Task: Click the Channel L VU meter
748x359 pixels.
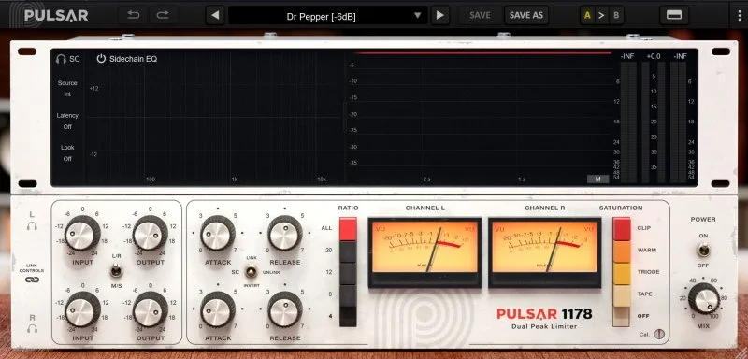Action: tap(424, 252)
